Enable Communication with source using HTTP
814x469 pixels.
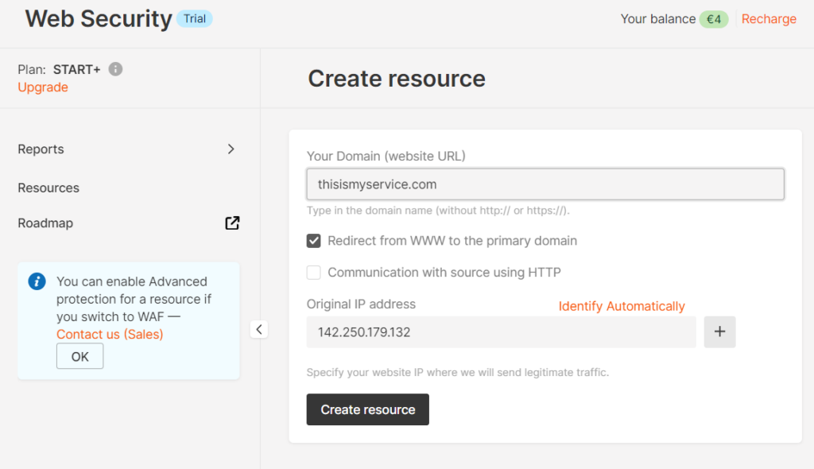pyautogui.click(x=314, y=273)
